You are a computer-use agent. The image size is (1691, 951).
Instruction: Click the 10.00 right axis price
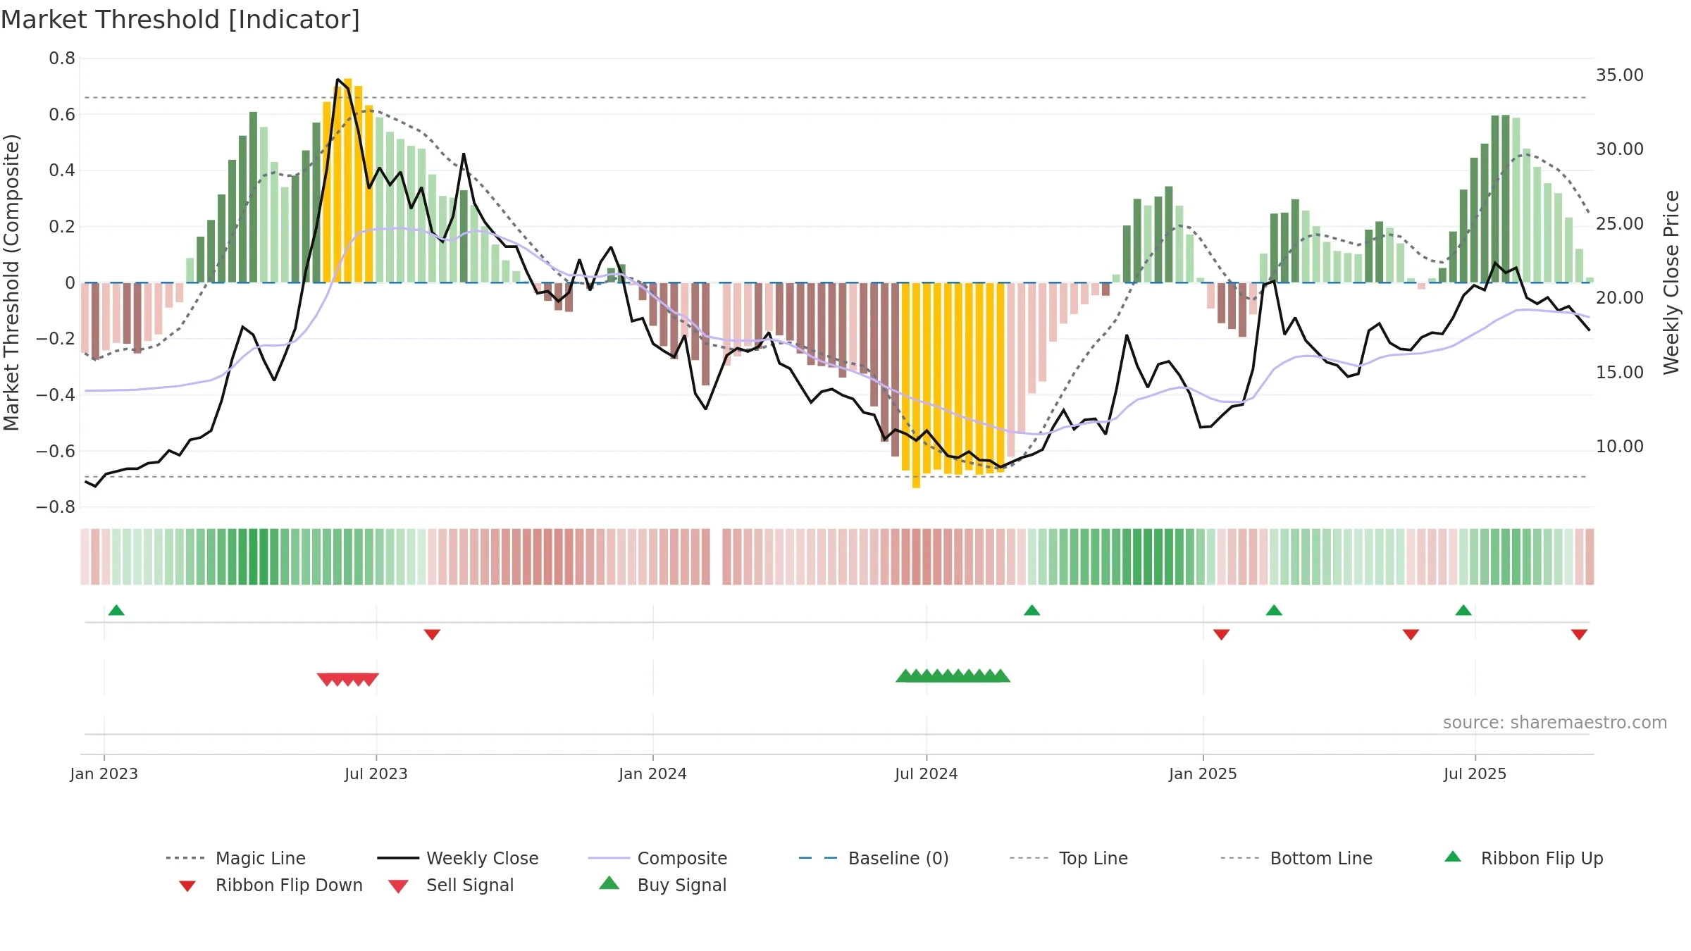point(1620,447)
